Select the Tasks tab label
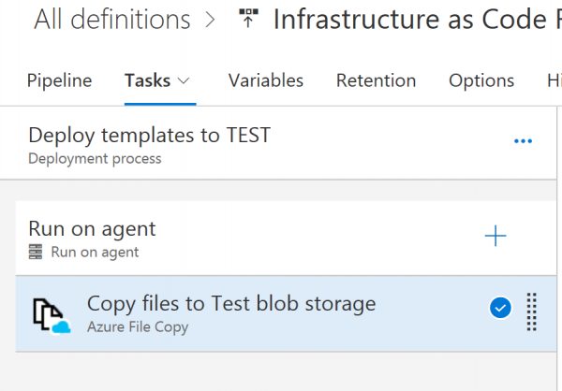562x391 pixels. [148, 81]
